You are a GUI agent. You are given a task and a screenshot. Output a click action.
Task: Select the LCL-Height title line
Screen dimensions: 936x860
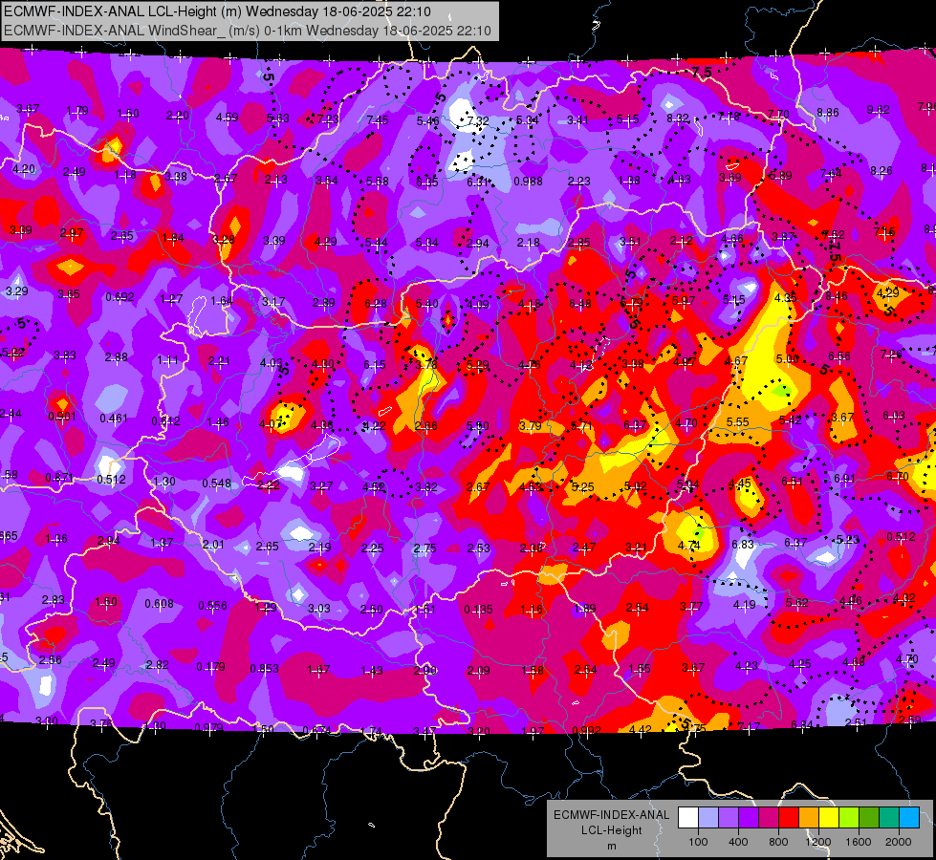tap(217, 11)
